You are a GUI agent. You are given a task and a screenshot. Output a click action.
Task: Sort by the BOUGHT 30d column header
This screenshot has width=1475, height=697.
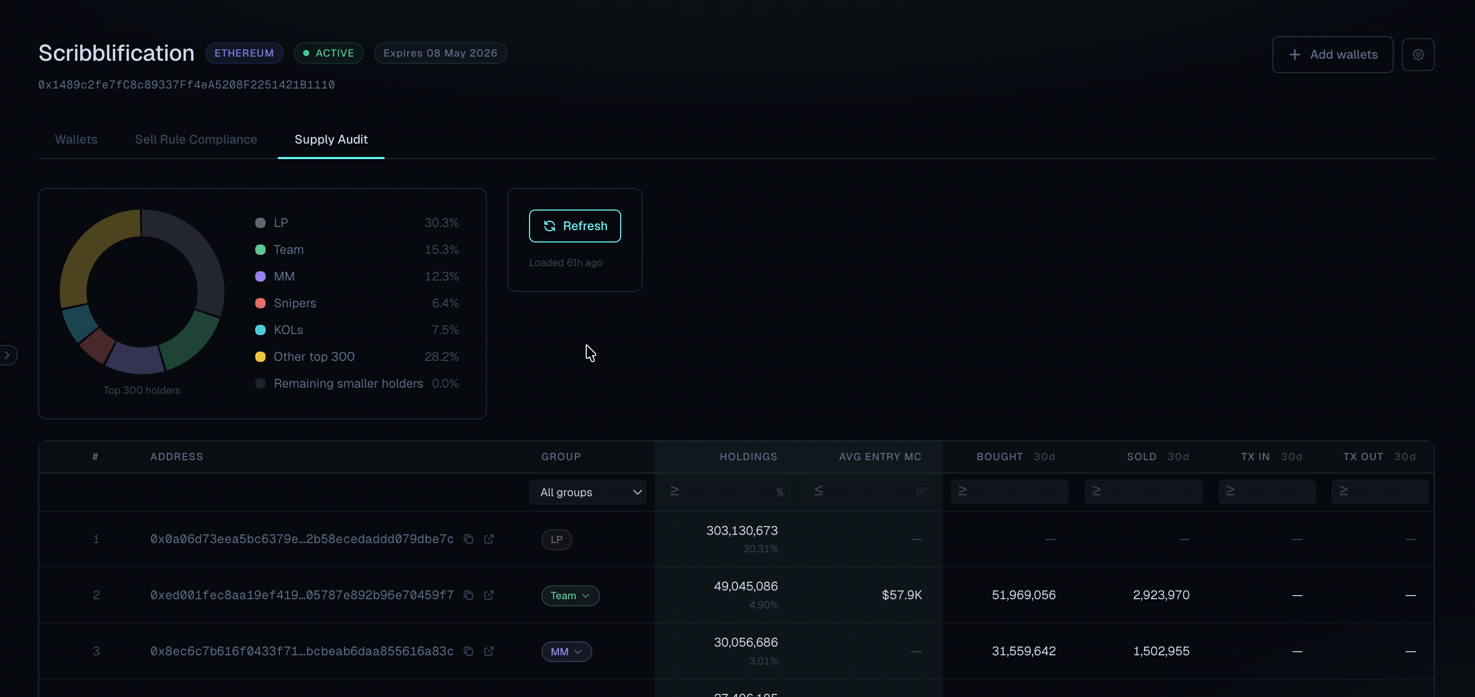pos(1016,457)
